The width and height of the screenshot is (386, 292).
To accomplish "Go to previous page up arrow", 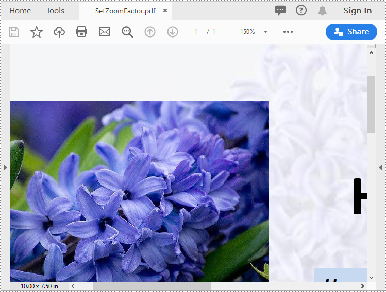I will (150, 32).
